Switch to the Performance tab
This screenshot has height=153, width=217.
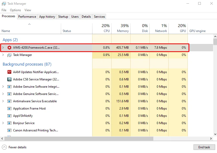coord(27,17)
